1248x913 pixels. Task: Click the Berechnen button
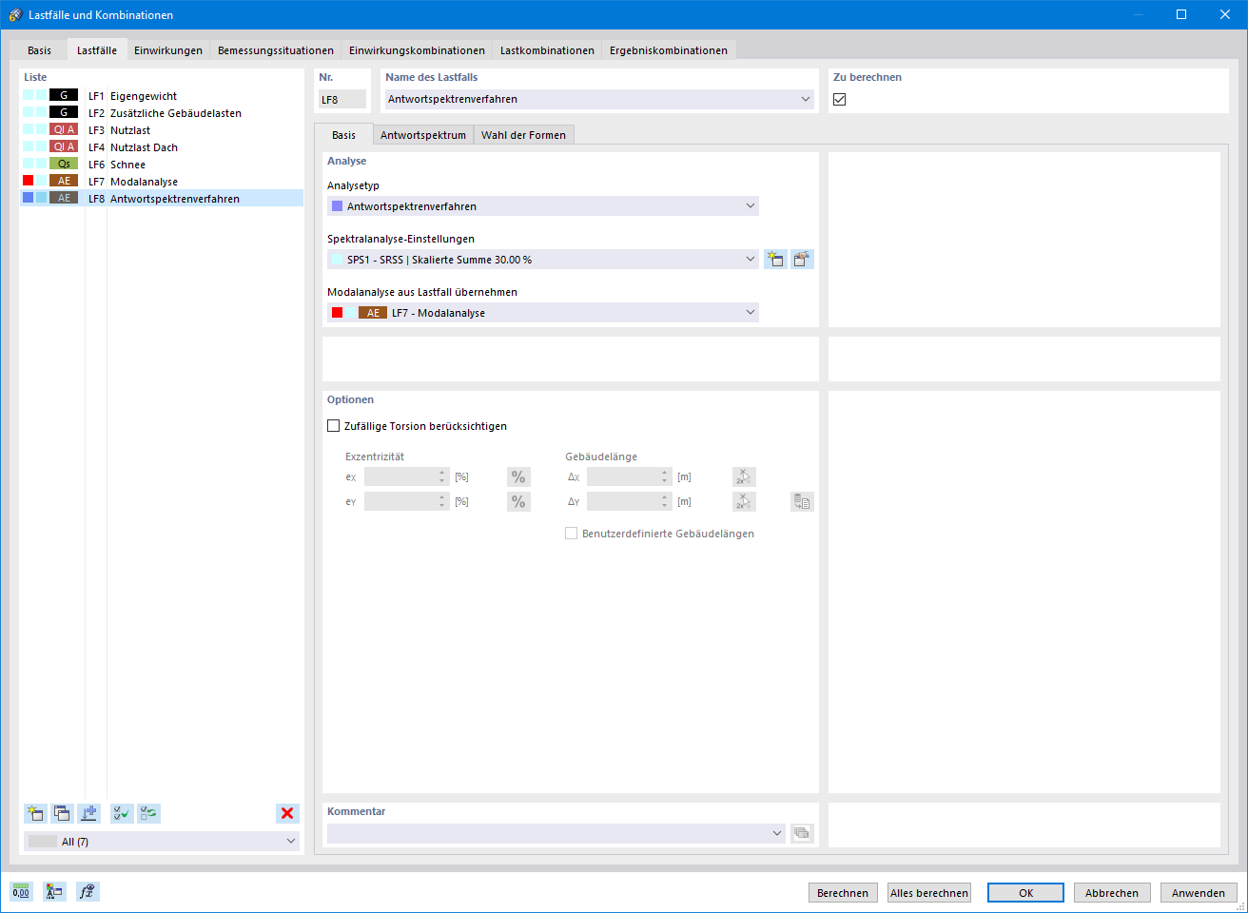click(x=843, y=892)
